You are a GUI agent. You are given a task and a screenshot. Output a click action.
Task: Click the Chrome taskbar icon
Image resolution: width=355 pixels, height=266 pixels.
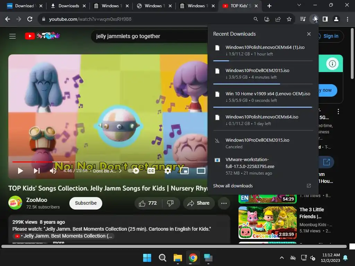pos(193,258)
